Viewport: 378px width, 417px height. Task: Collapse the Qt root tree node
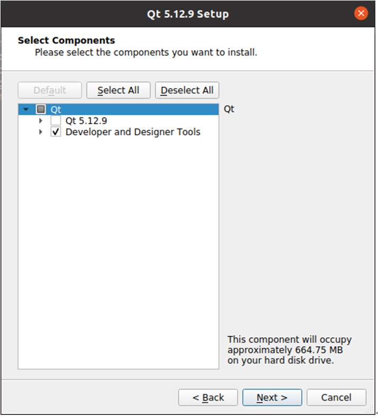26,109
